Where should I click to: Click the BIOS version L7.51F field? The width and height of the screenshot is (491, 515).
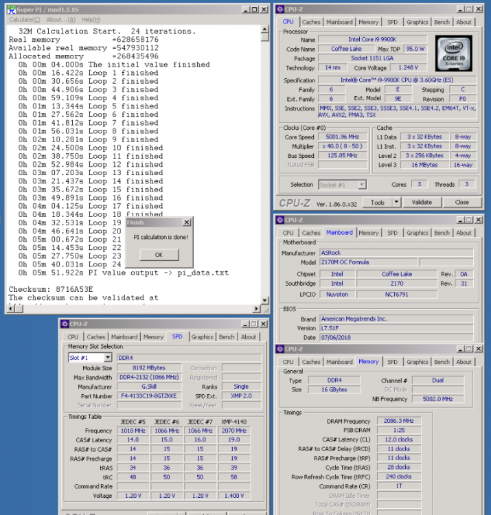click(x=396, y=328)
